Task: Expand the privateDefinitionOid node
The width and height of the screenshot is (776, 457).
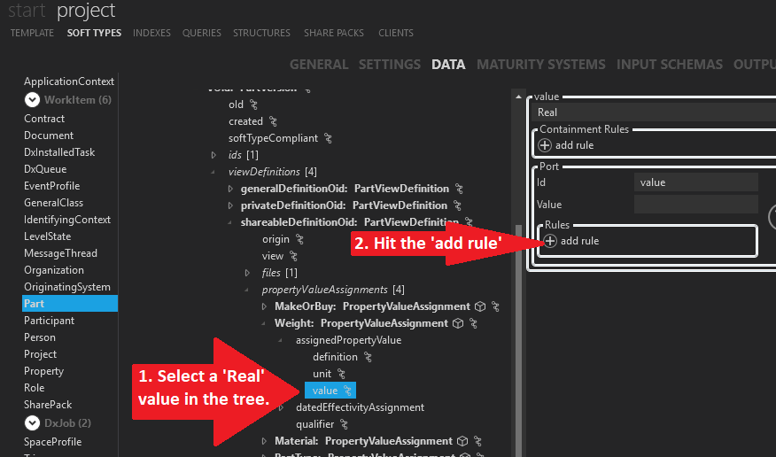Action: [x=230, y=205]
